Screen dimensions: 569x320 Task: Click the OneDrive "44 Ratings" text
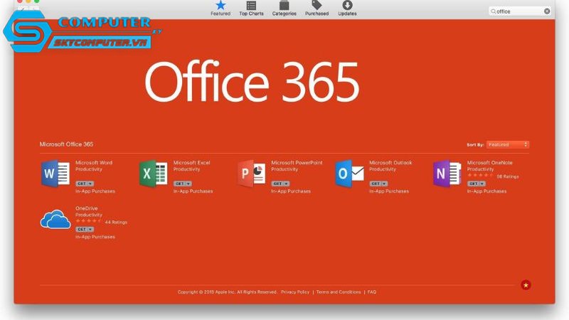116,222
